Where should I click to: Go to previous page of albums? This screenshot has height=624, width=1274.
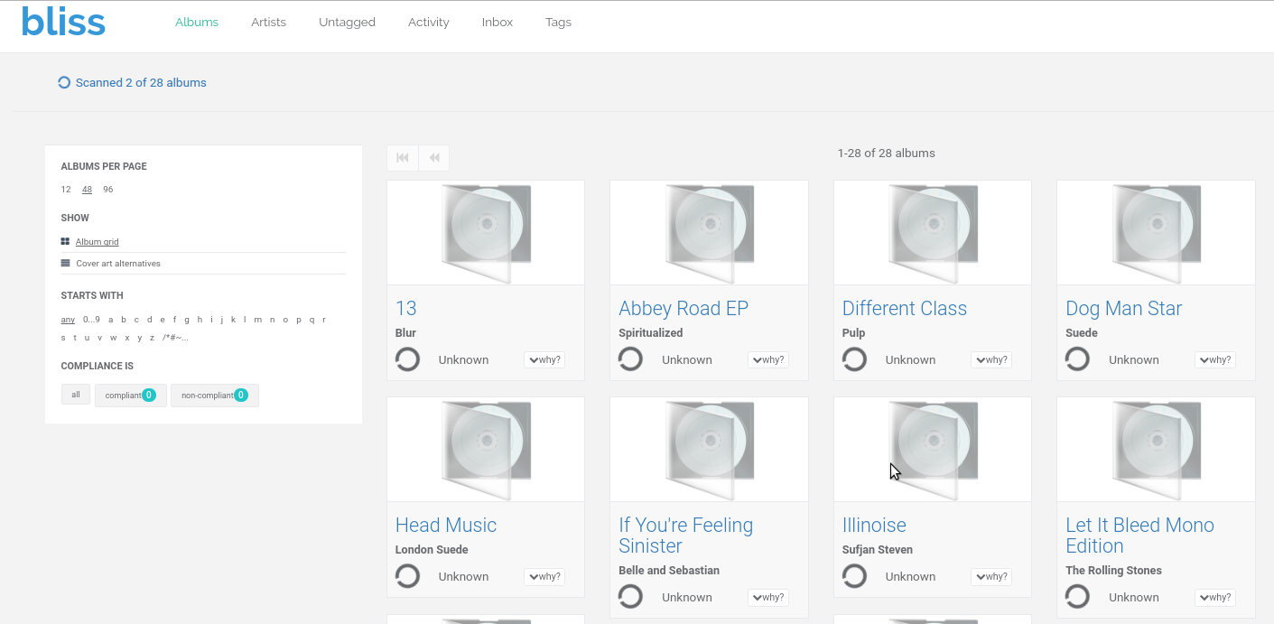pos(434,158)
